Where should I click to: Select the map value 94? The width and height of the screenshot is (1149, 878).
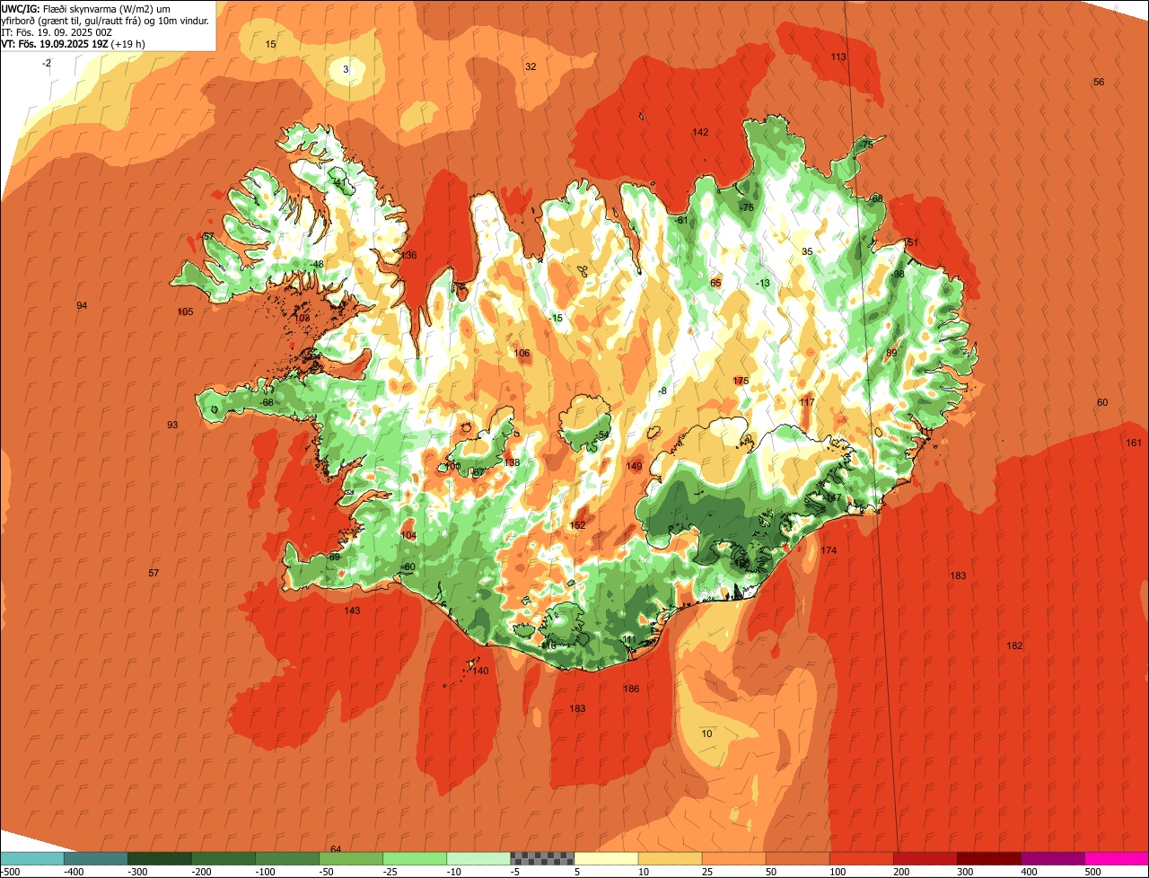point(82,306)
